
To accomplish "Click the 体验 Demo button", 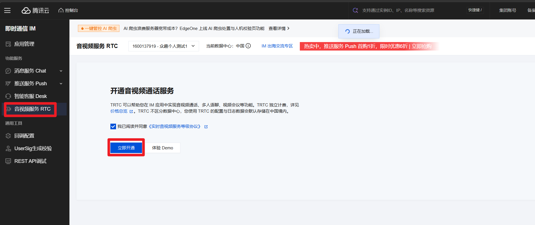I will (x=163, y=148).
